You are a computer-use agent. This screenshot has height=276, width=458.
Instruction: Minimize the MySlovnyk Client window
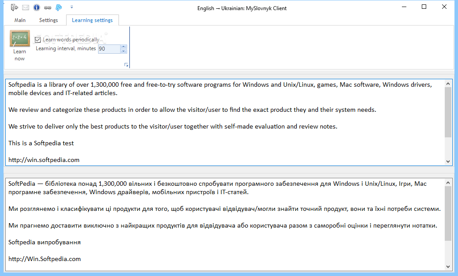[x=404, y=7]
